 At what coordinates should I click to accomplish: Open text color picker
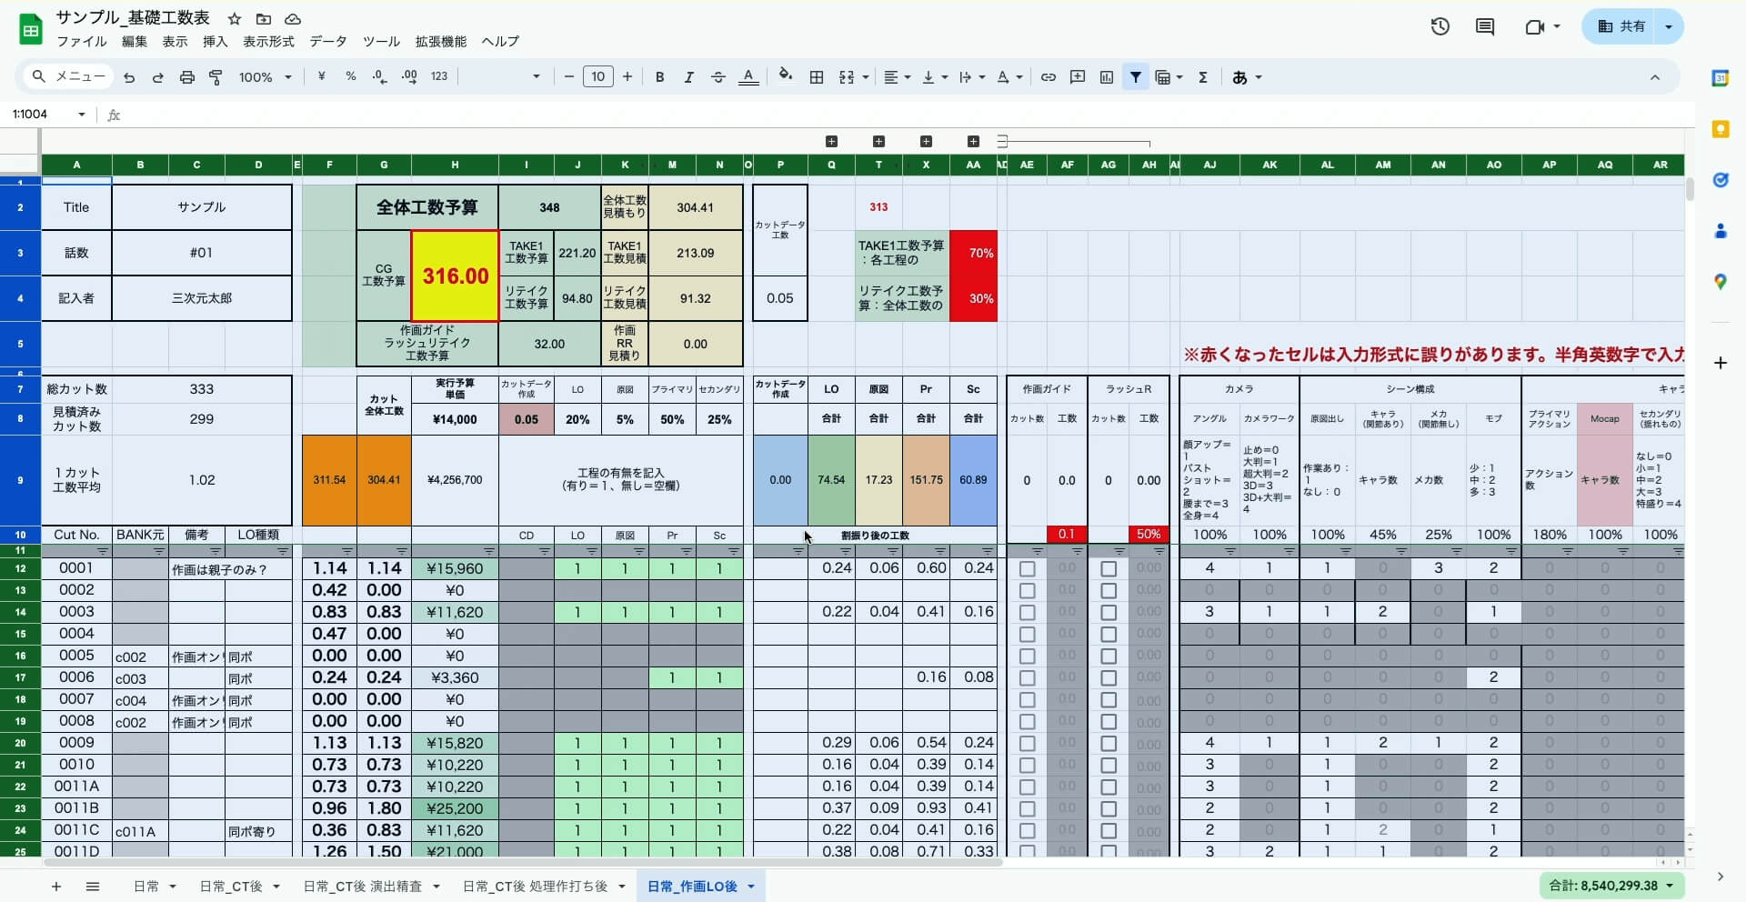coord(748,77)
